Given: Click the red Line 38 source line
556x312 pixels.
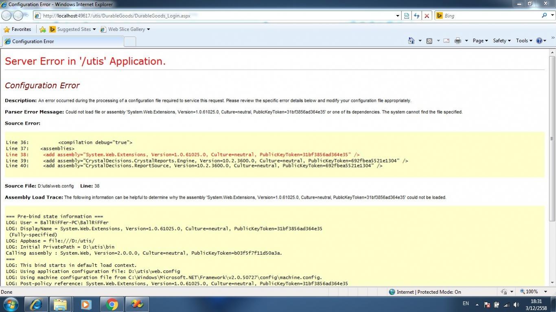Looking at the screenshot, I should point(183,155).
